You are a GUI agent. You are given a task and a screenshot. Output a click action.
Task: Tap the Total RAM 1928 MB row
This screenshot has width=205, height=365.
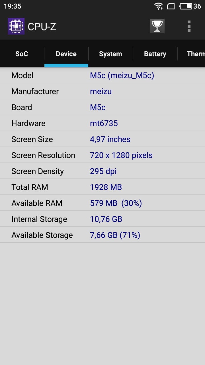coord(102,187)
